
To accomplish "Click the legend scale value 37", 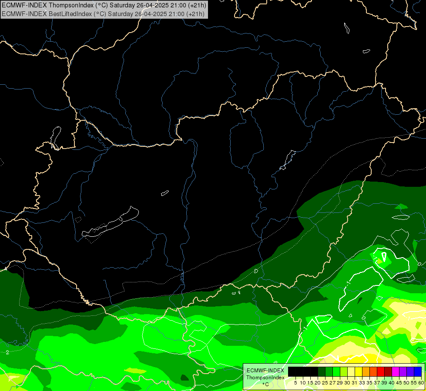I will [x=377, y=383].
